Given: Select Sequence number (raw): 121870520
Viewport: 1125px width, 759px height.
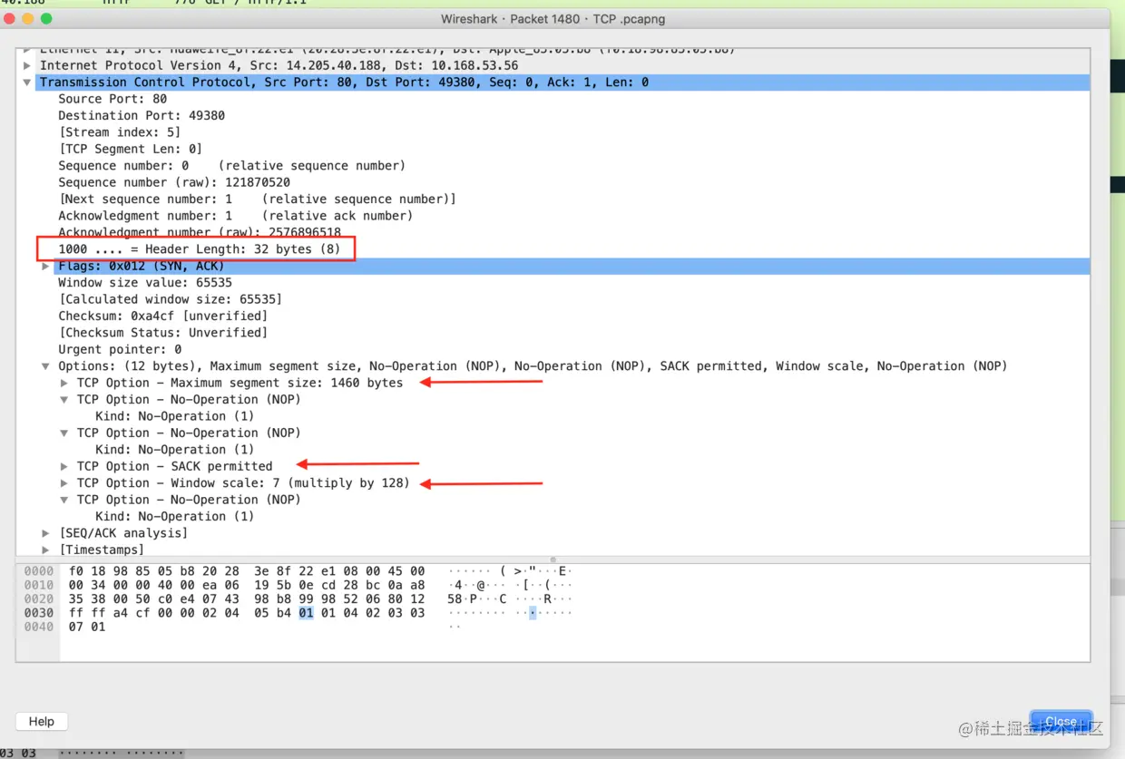Looking at the screenshot, I should pos(174,182).
